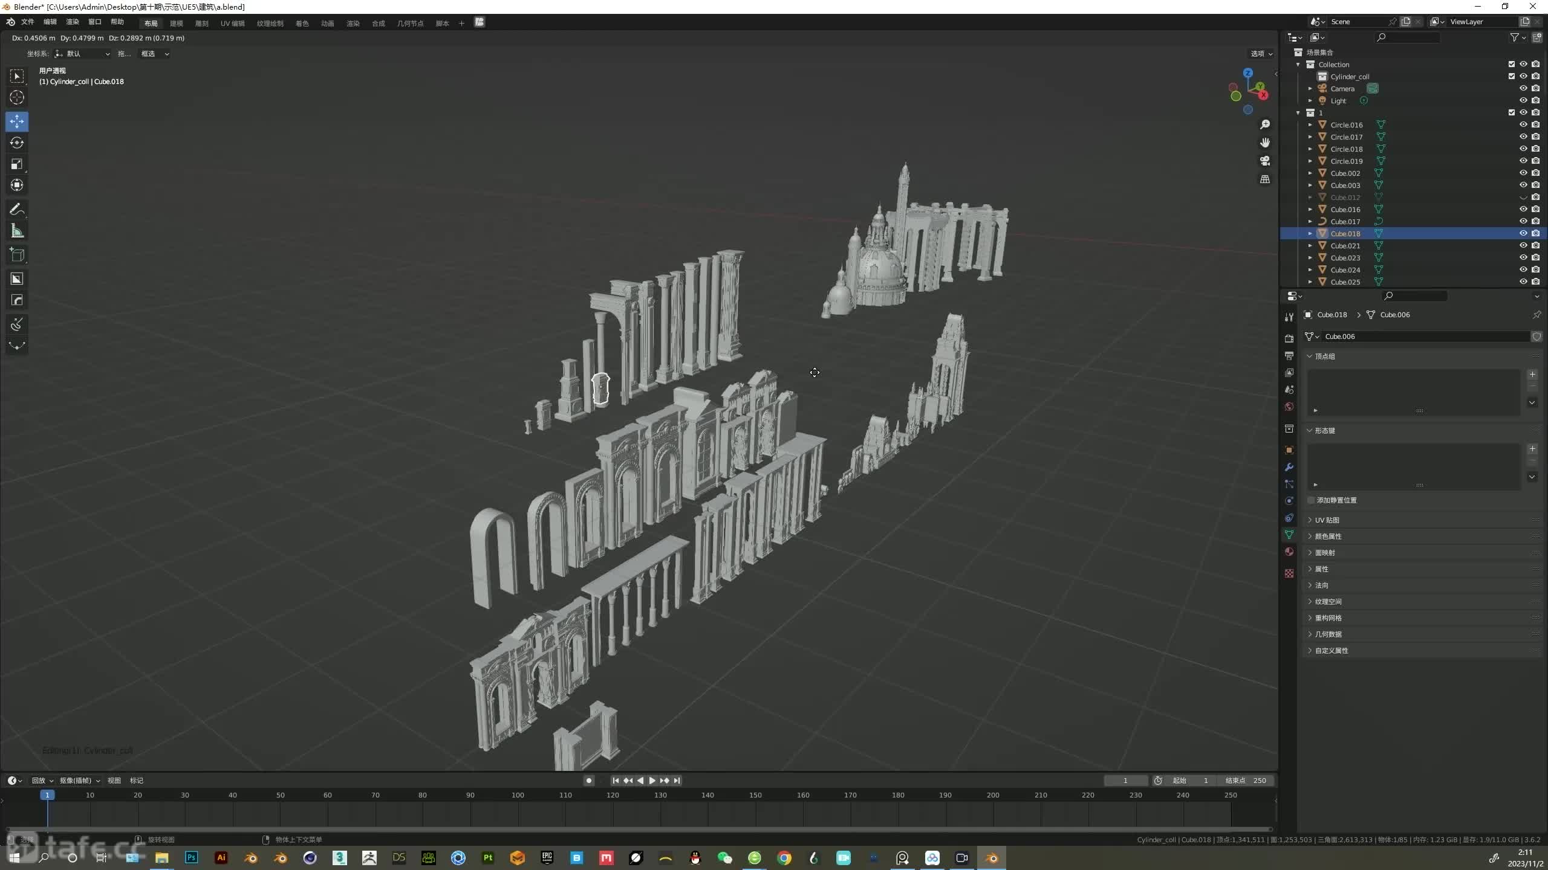
Task: Hide Circle.016 in viewport
Action: pyautogui.click(x=1523, y=124)
